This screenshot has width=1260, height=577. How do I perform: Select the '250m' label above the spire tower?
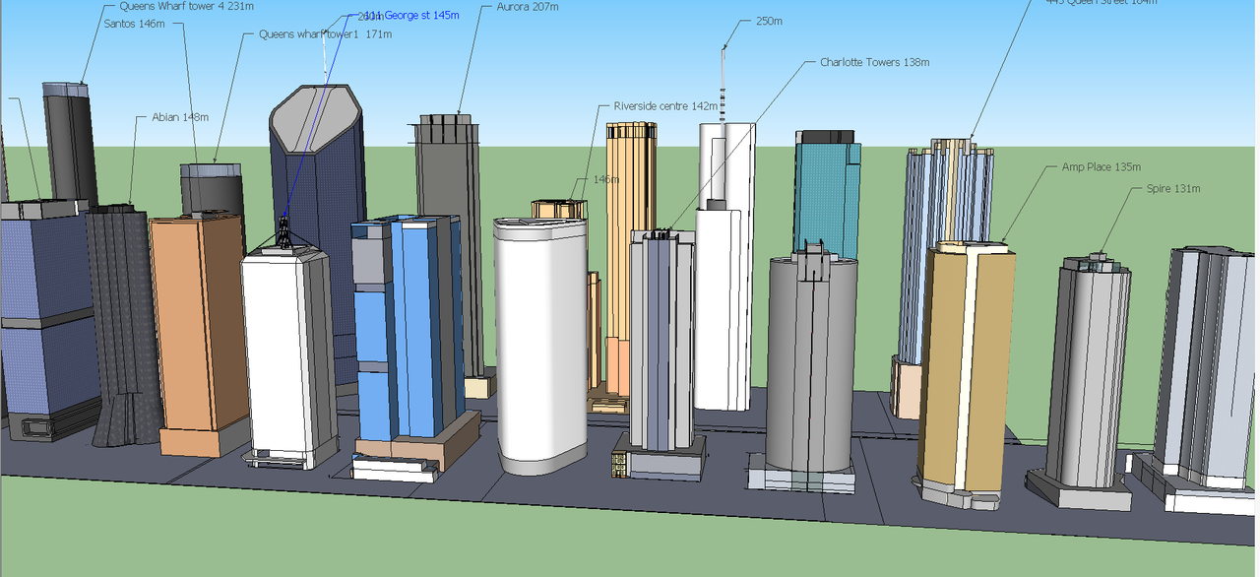coord(769,22)
